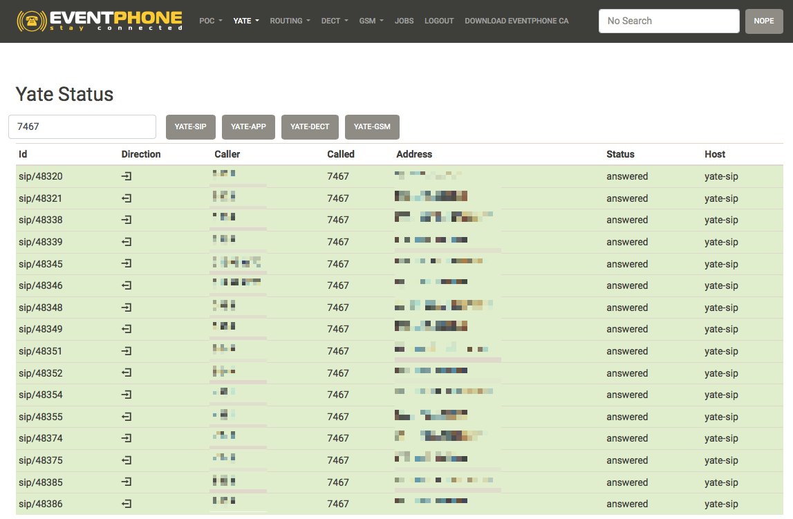The image size is (793, 519).
Task: Click the Id column header
Action: 23,154
